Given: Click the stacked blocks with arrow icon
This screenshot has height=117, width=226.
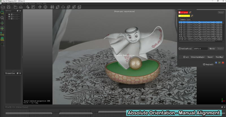Looking at the screenshot, I should [x=74, y=7].
